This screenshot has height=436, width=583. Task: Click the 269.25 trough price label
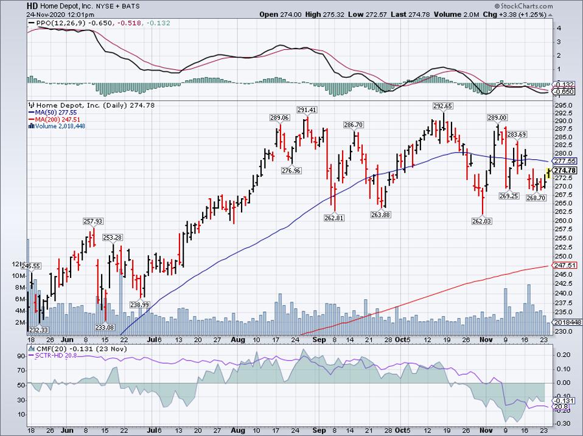pyautogui.click(x=509, y=196)
